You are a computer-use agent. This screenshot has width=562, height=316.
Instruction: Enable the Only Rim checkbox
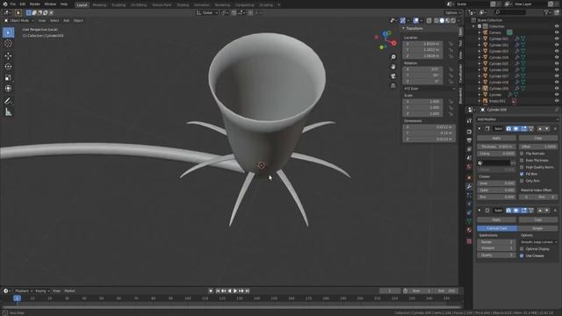click(522, 181)
